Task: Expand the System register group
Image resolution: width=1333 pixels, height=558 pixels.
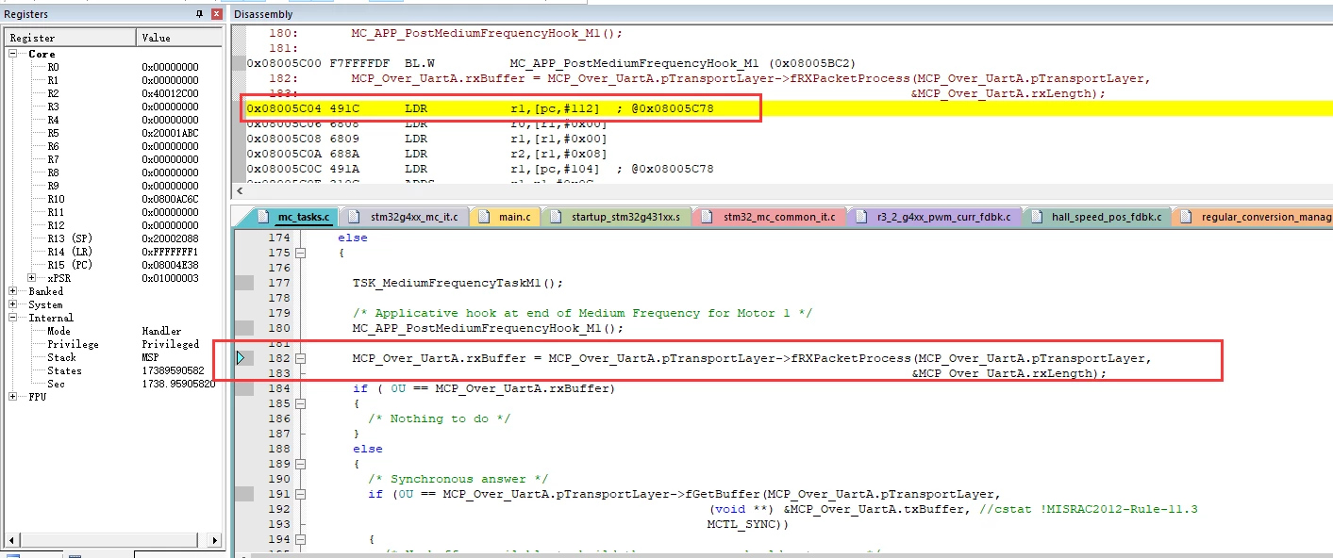Action: tap(14, 304)
